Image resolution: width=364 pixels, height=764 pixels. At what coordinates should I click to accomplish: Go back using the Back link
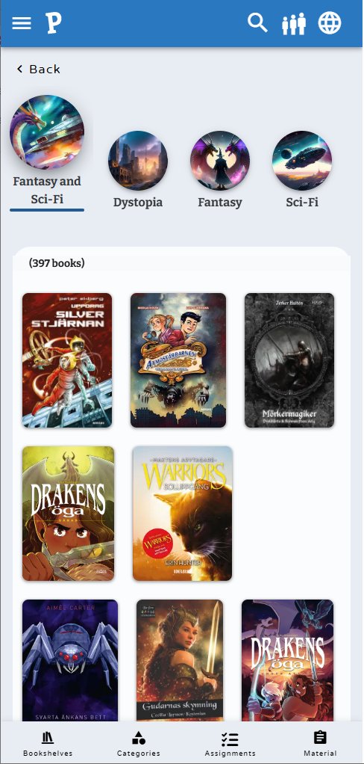click(x=38, y=70)
